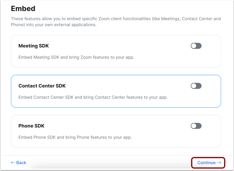Viewport: 234px width, 171px height.
Task: Turn on the Contact Center SDK switch
Action: [x=196, y=86]
